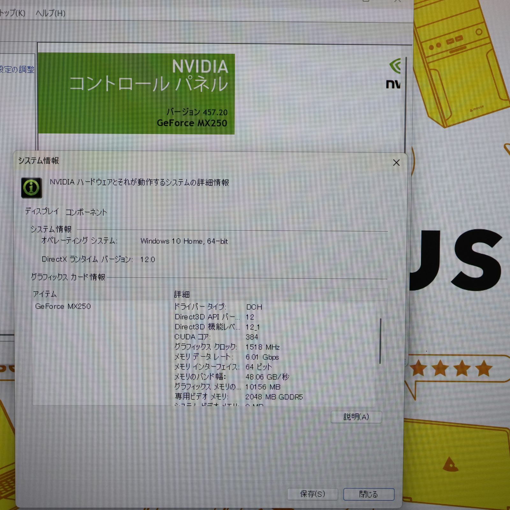Switch to the コンポーネント tab
Viewport: 510px width, 510px height.
pos(86,212)
